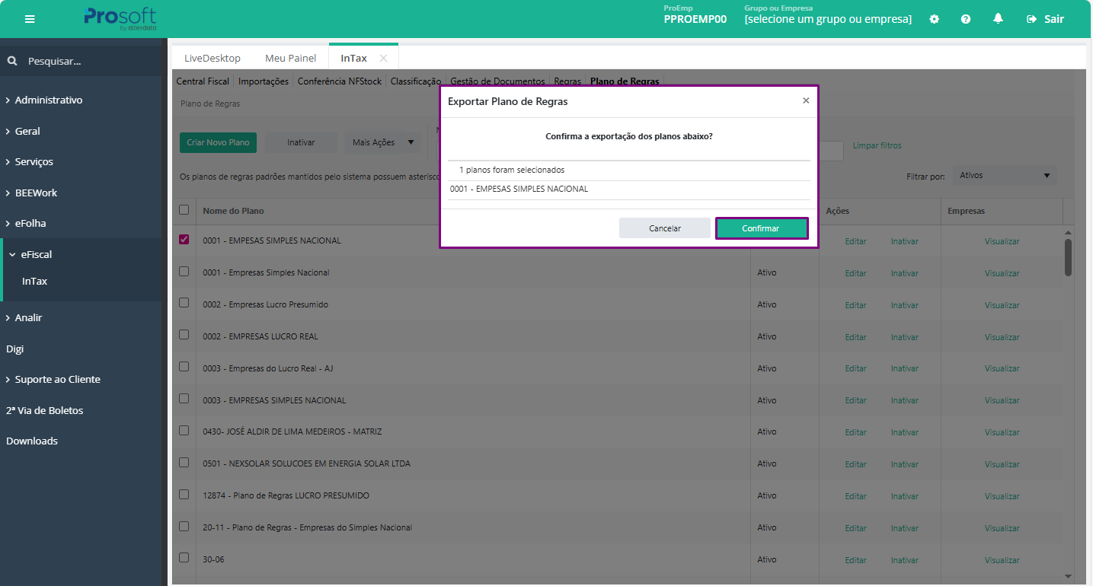The height and width of the screenshot is (586, 1093).
Task: Click the Plano de Regras breadcrumb text
Action: [x=210, y=104]
